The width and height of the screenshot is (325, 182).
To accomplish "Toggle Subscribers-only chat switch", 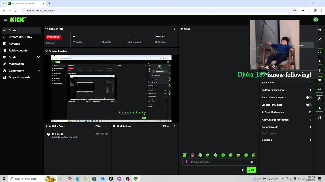I will [x=308, y=97].
